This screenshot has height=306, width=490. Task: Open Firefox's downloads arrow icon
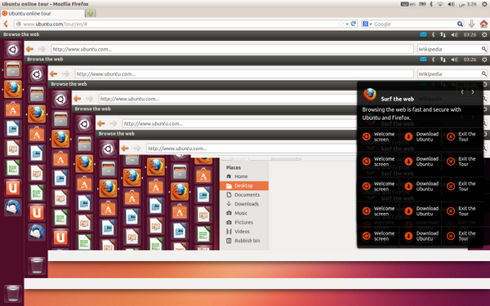pos(471,24)
